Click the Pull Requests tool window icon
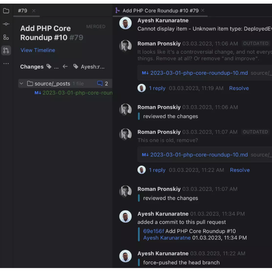This screenshot has width=272, height=272. click(6, 50)
